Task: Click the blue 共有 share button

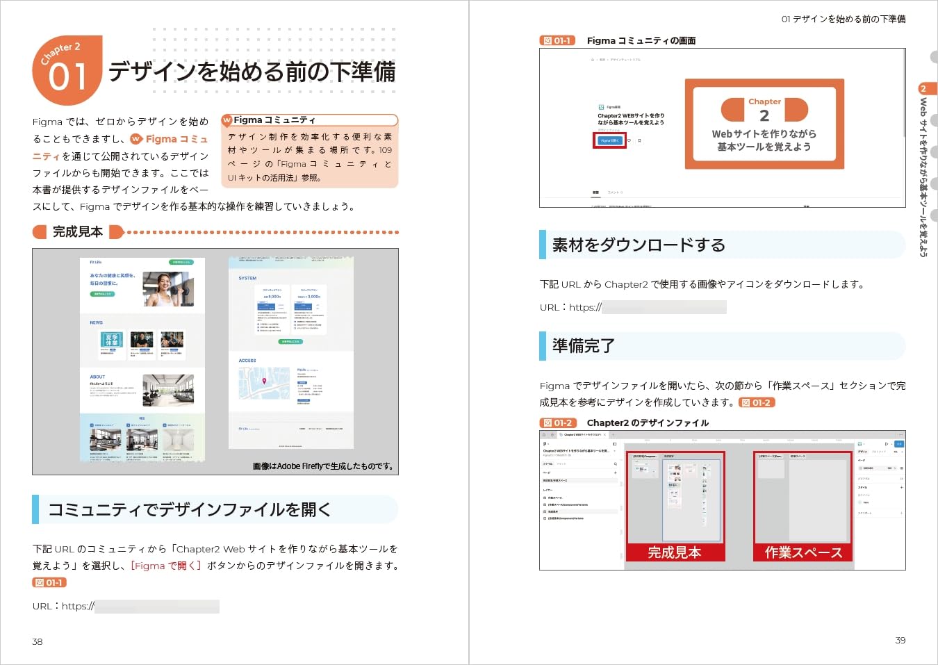Action: pos(899,443)
